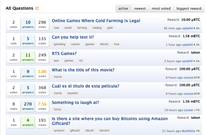Open What is the title of this movie?
Screen dimensions: 206x135
(x=83, y=70)
